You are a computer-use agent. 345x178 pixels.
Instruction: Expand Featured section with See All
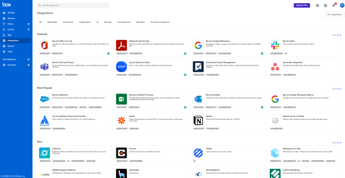(337, 35)
